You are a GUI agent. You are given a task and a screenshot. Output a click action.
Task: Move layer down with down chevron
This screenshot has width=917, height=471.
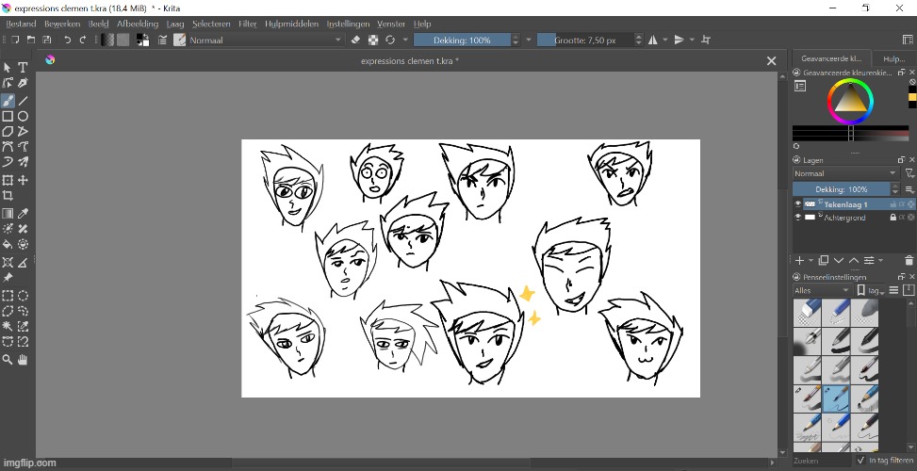pos(839,261)
